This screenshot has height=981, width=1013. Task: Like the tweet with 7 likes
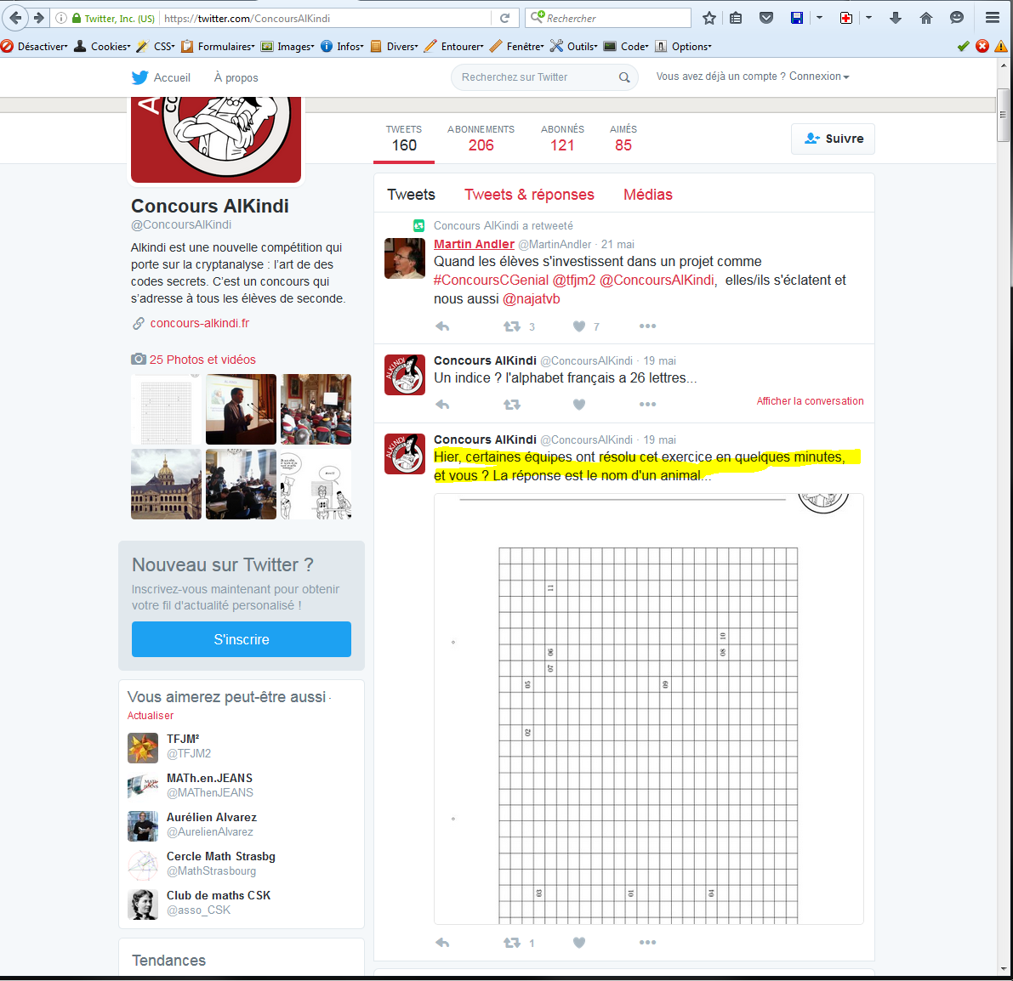pyautogui.click(x=579, y=326)
